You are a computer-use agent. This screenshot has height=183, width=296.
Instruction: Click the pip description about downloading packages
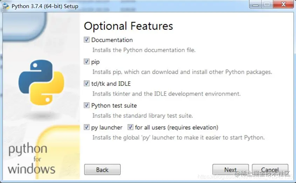pyautogui.click(x=182, y=72)
